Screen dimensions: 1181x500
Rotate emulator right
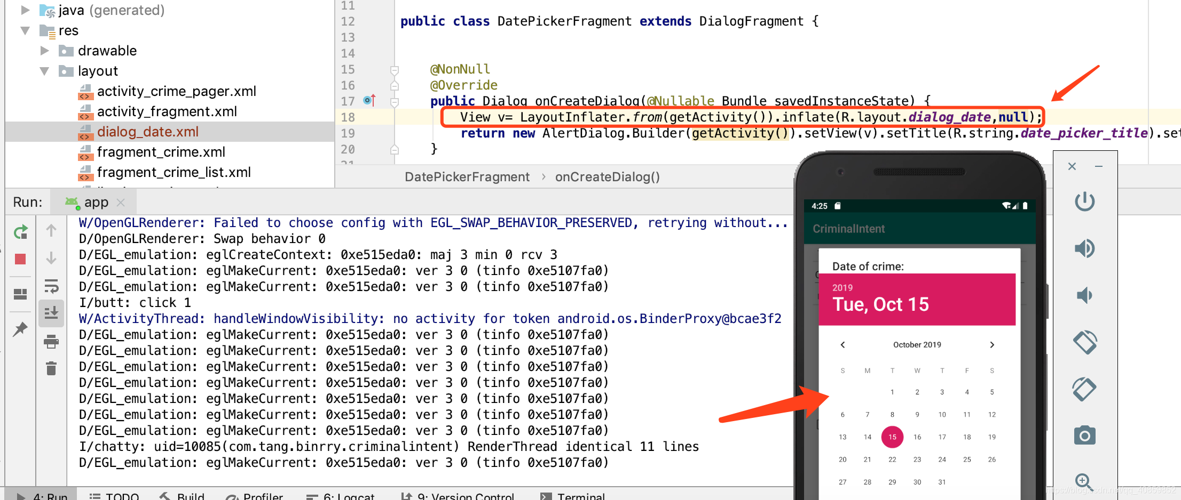coord(1084,389)
